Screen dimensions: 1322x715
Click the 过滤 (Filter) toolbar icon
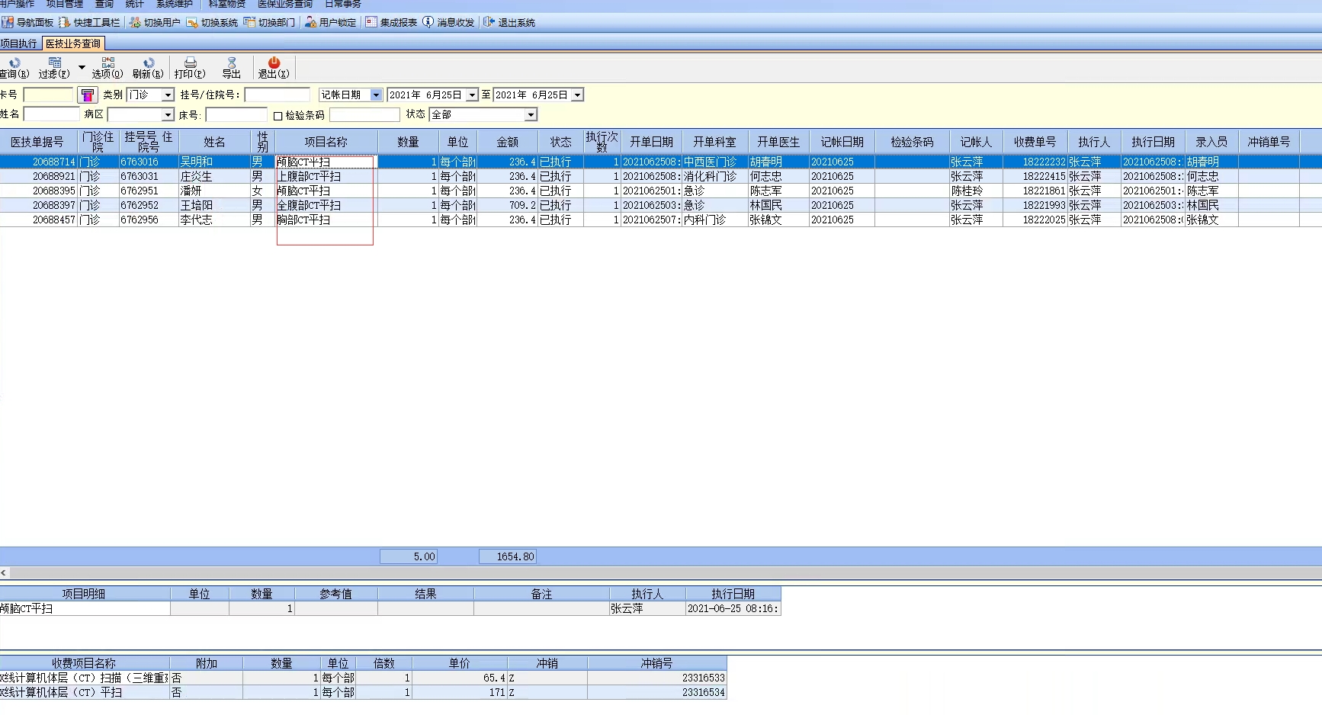click(54, 67)
